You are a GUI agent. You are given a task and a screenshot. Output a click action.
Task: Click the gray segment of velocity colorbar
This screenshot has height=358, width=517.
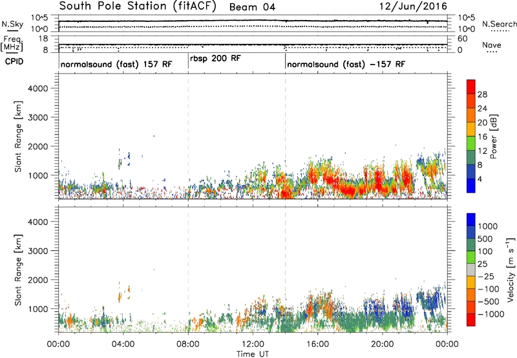click(471, 269)
